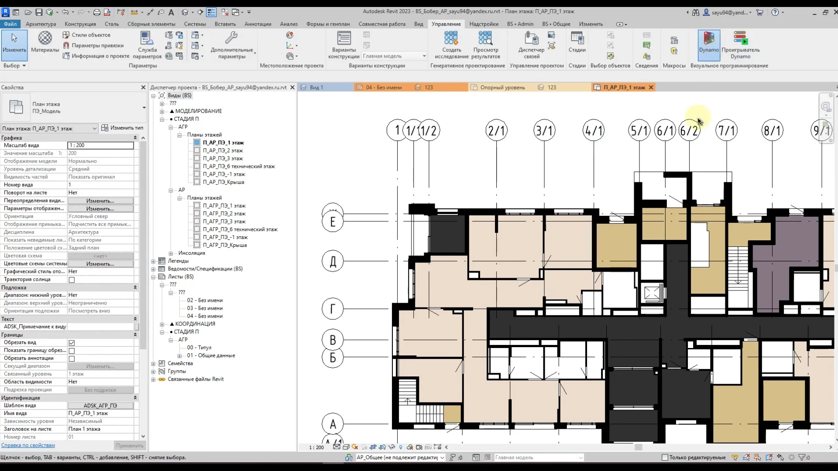Open the Phases dialog

(577, 43)
